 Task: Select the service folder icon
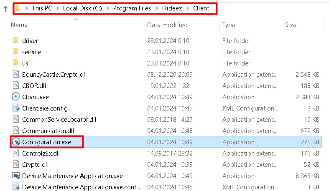coord(15,52)
